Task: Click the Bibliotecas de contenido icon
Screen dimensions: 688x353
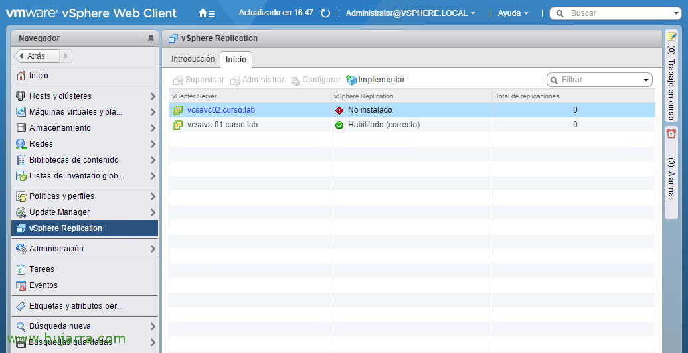Action: click(21, 160)
